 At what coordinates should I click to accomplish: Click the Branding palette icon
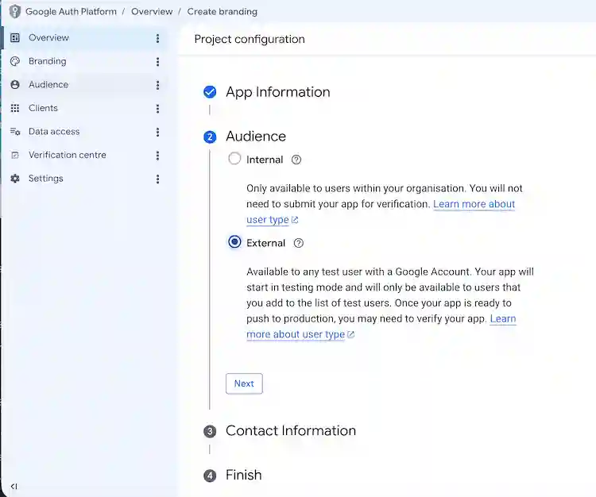click(15, 61)
